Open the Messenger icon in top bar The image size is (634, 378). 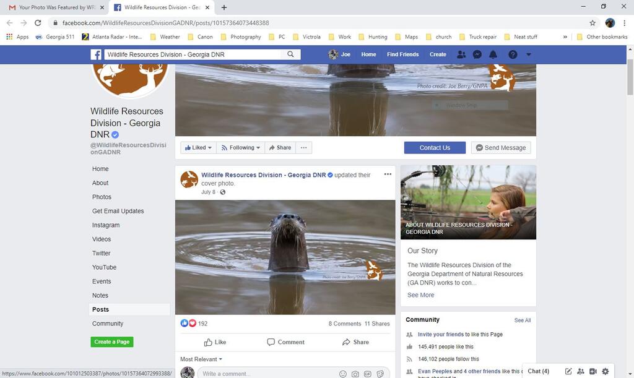coord(477,54)
